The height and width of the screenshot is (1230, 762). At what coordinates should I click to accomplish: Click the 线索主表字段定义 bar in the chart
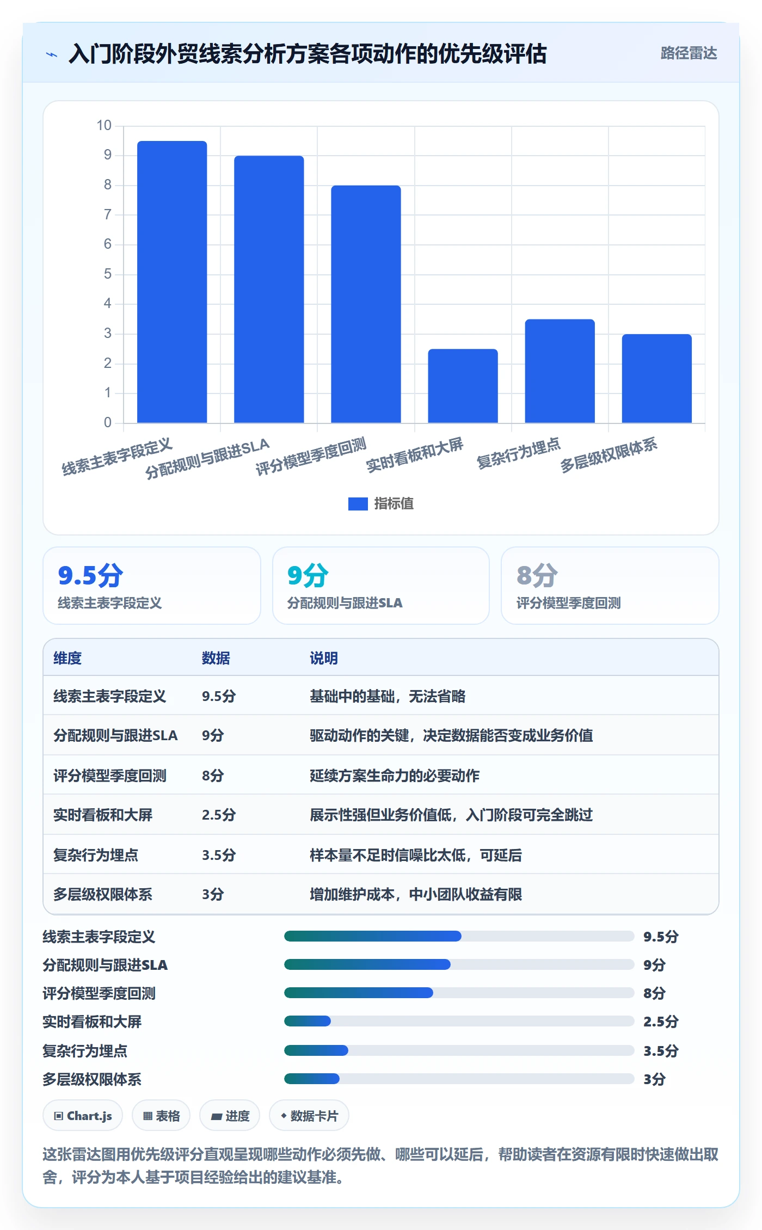point(172,282)
